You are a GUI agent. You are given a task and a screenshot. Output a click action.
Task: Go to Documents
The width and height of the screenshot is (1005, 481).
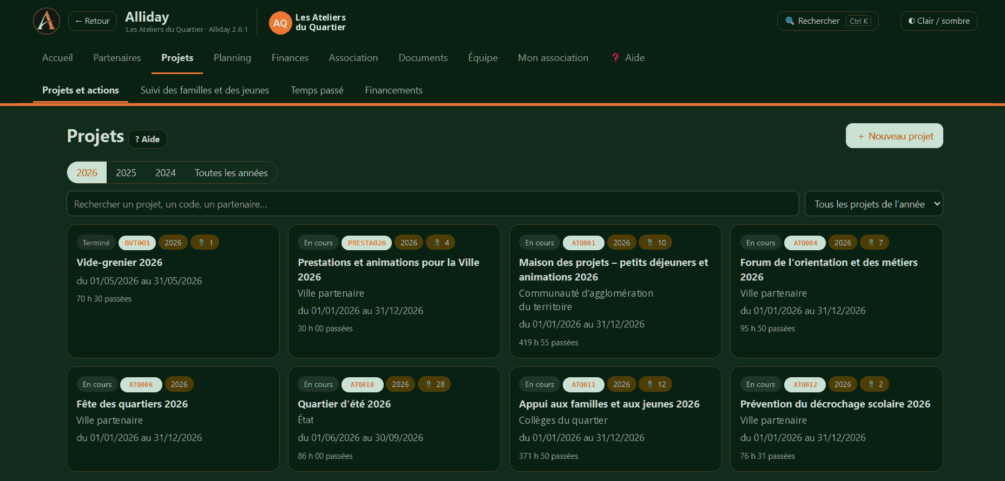click(x=423, y=58)
